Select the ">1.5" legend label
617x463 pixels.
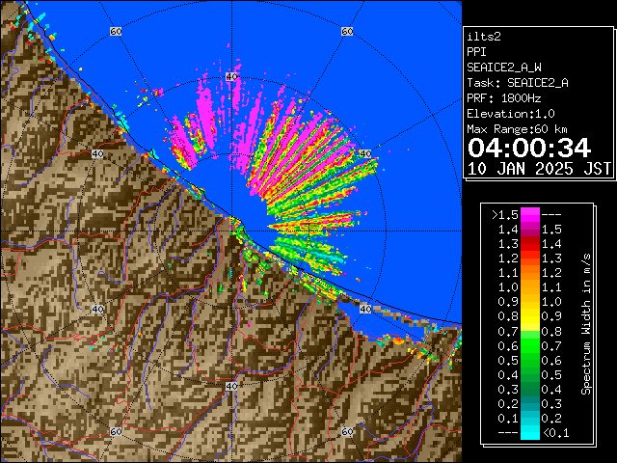click(x=505, y=215)
